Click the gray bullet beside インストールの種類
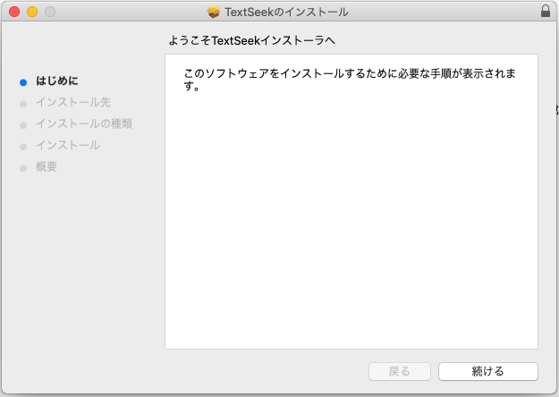The width and height of the screenshot is (559, 397). point(23,124)
